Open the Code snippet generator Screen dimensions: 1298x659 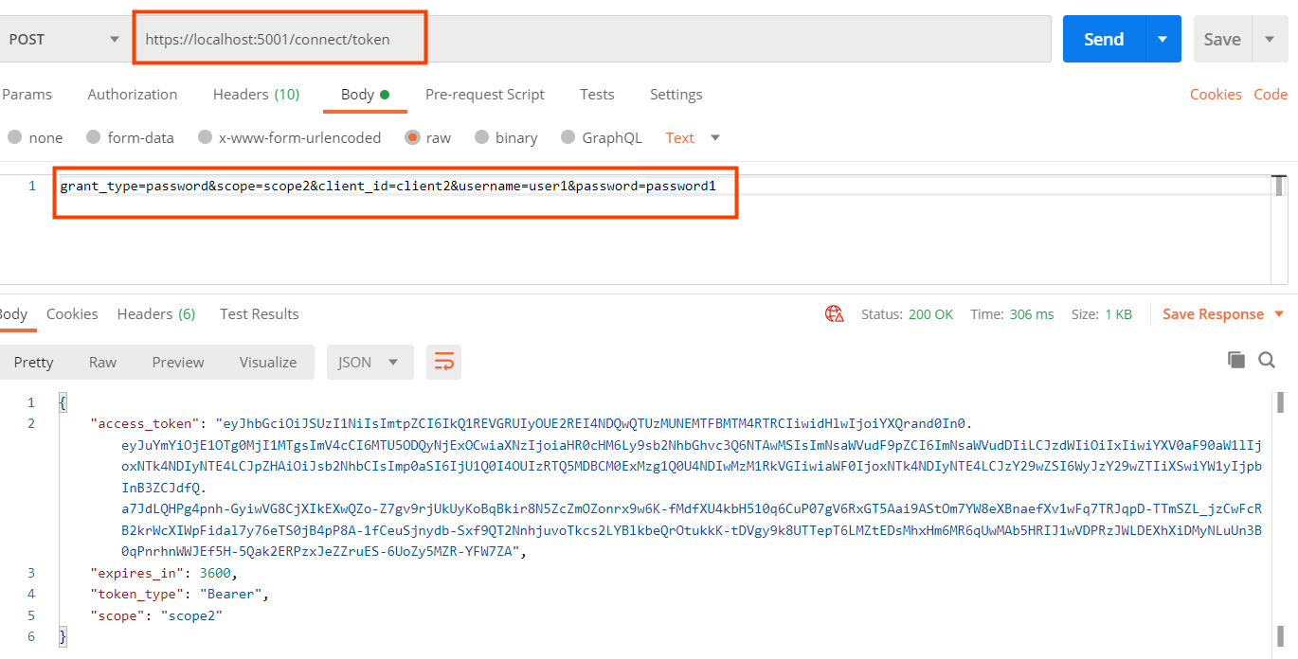pos(1271,94)
